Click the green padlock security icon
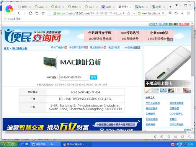 click(x=55, y=13)
